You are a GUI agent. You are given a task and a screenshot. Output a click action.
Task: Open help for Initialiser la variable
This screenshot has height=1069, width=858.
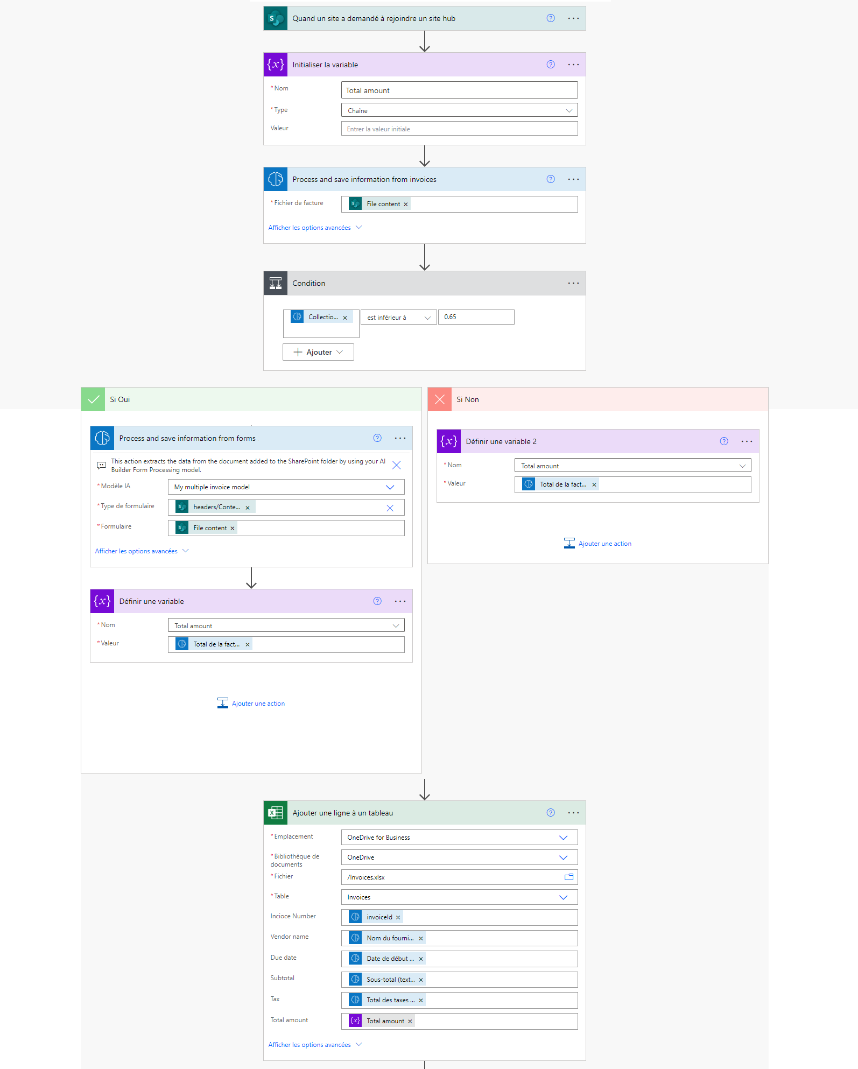551,65
